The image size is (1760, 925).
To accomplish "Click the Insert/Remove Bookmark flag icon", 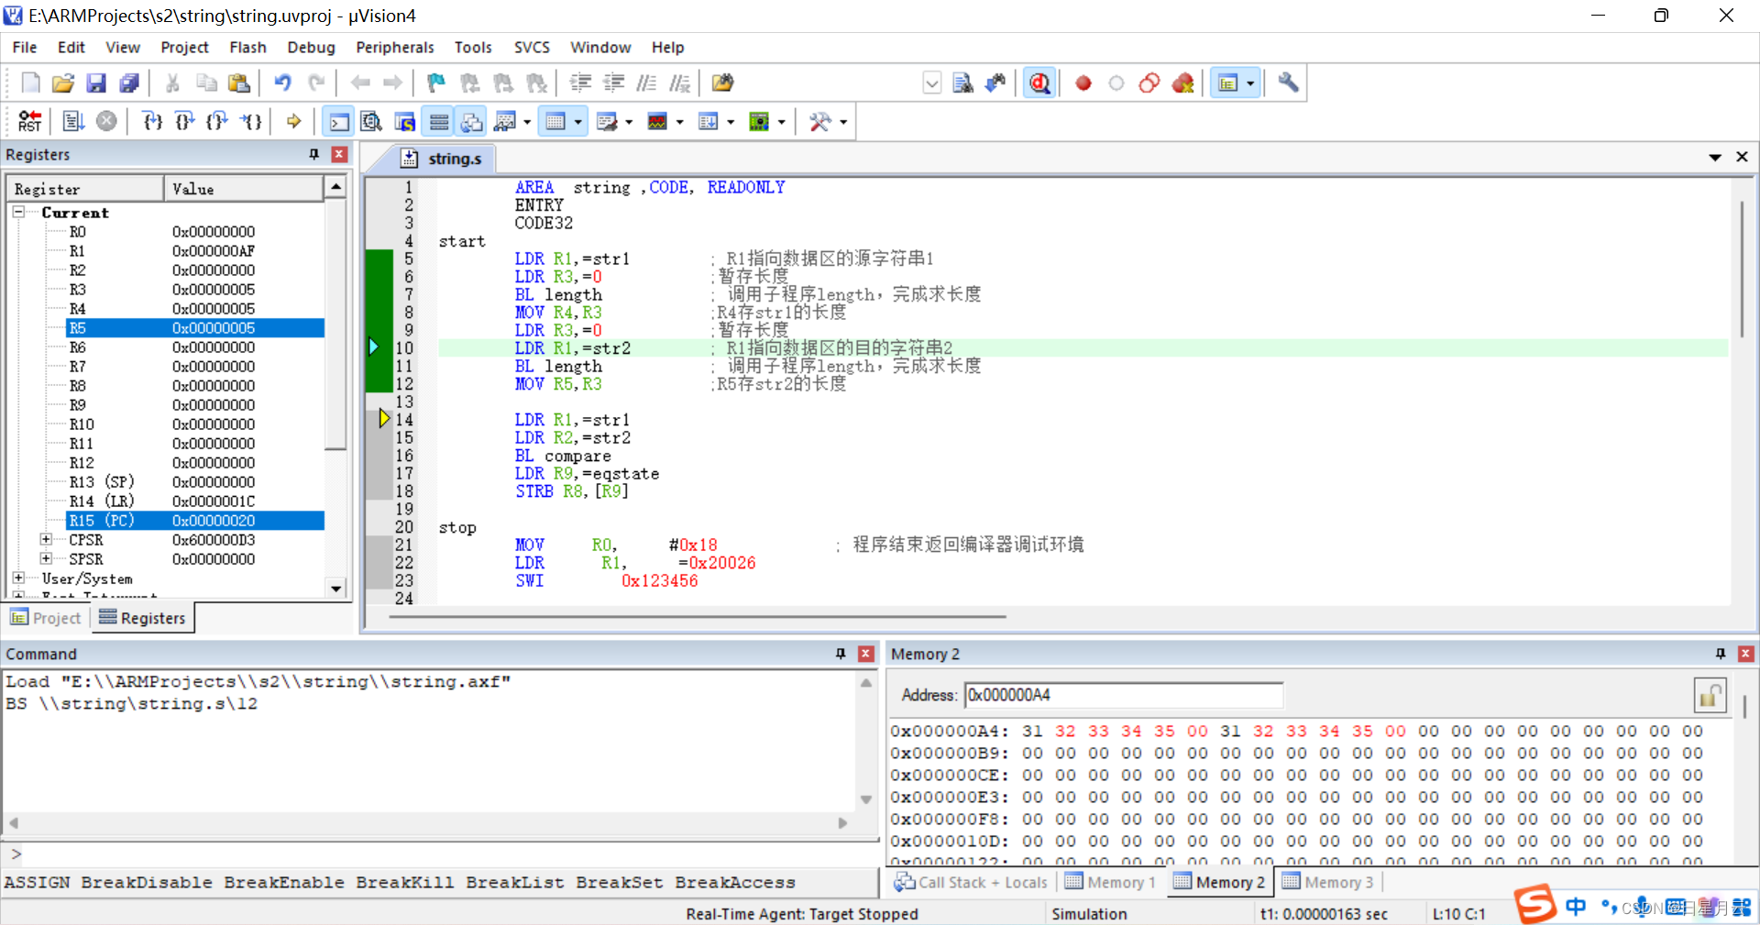I will click(x=435, y=83).
